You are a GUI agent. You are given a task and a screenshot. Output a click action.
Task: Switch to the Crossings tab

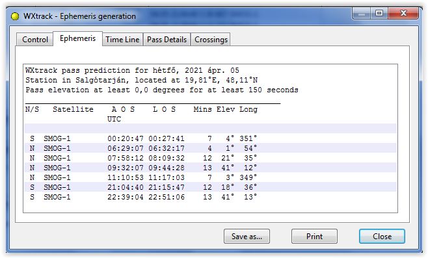(211, 40)
